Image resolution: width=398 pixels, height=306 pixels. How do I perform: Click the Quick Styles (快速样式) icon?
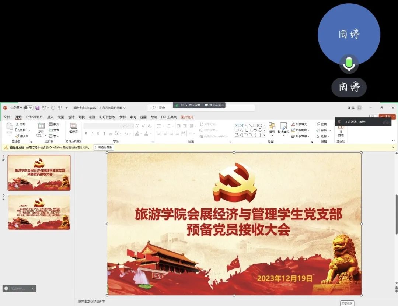283,126
